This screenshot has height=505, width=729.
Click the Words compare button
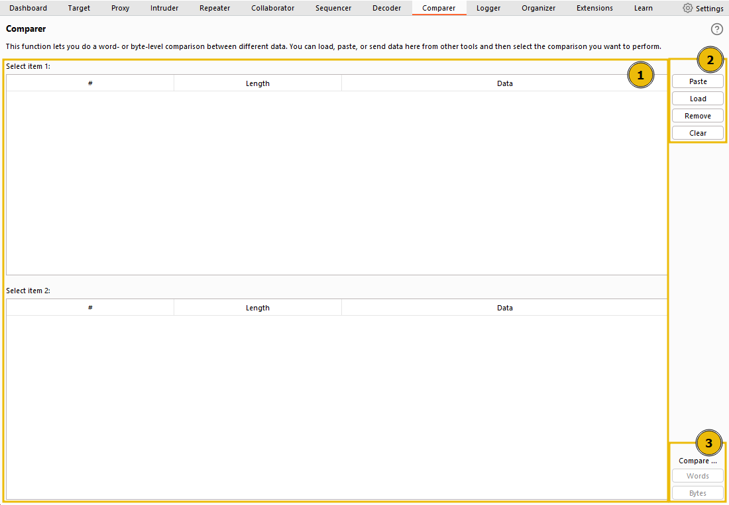click(698, 476)
